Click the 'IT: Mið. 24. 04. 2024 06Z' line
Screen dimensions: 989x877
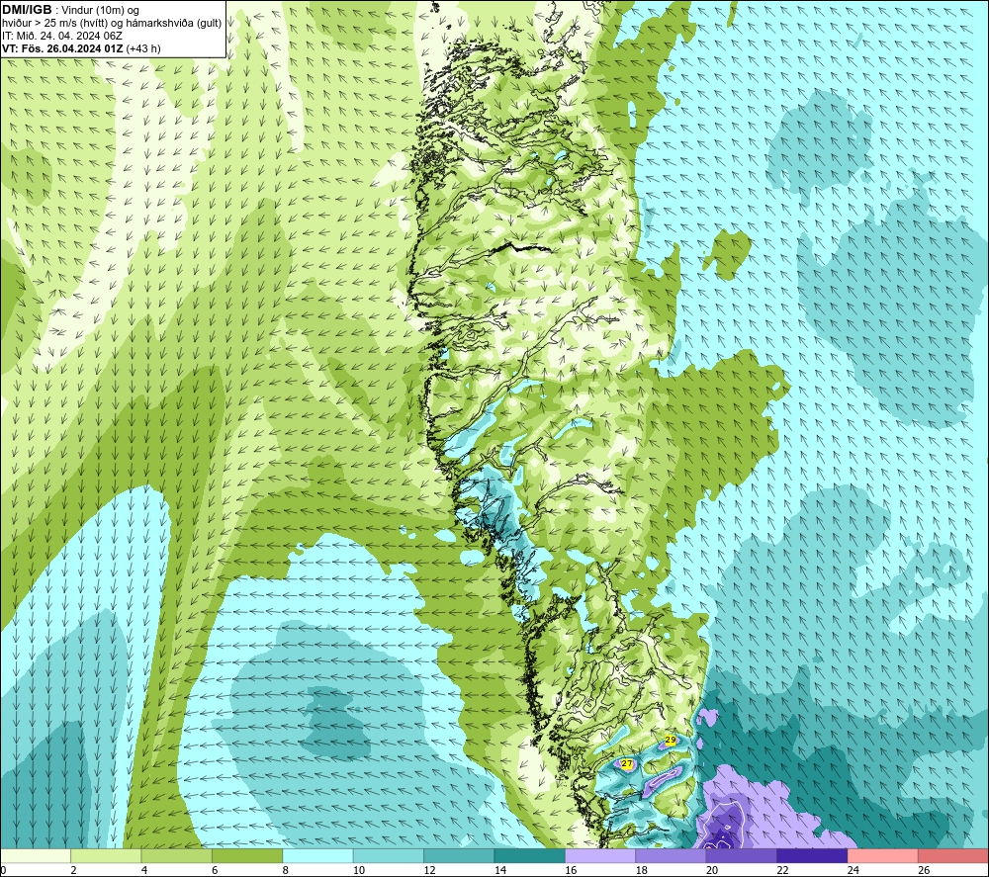tap(62, 36)
